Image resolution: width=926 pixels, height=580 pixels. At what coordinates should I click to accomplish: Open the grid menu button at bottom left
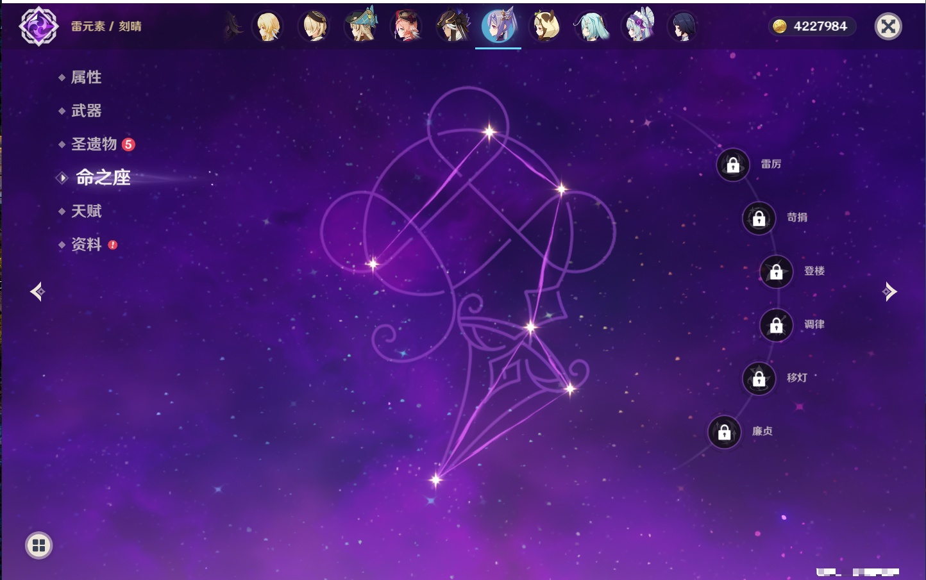pos(38,545)
